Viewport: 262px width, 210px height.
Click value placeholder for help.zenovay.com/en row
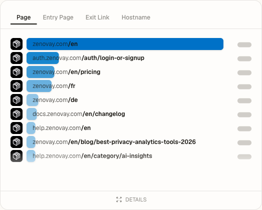pos(244,129)
